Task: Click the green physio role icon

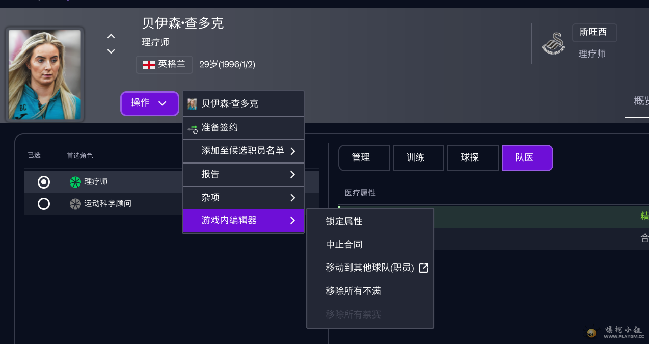Action: (75, 182)
